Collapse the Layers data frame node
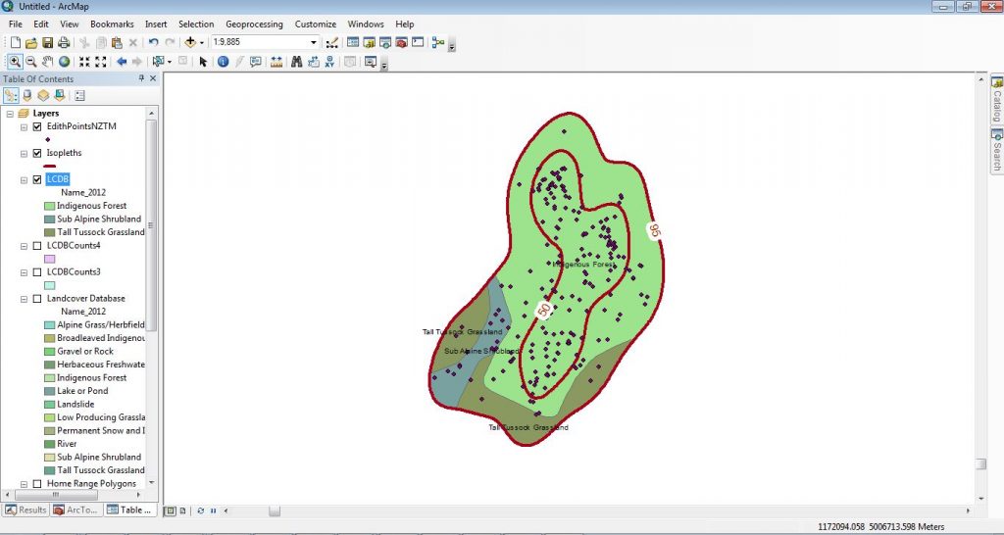The width and height of the screenshot is (1004, 535). coord(10,114)
